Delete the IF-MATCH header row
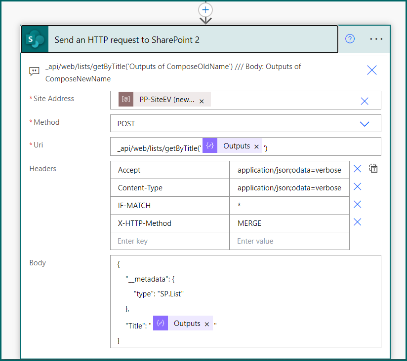Viewport: 407px width, 361px height. 358,205
